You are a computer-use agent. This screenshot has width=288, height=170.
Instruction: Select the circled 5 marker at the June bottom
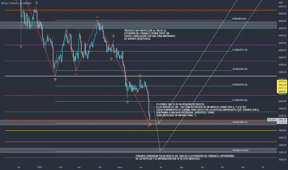(150, 125)
